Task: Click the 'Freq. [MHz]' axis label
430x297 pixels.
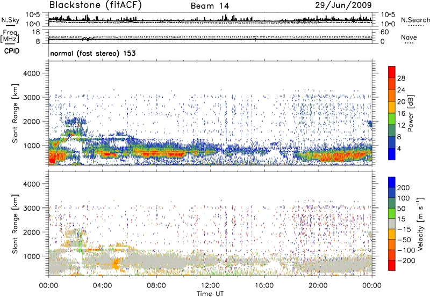Action: click(10, 36)
